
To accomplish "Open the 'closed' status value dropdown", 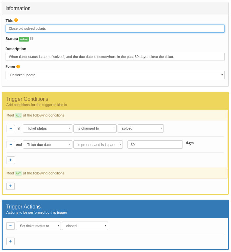I will 85,226.
